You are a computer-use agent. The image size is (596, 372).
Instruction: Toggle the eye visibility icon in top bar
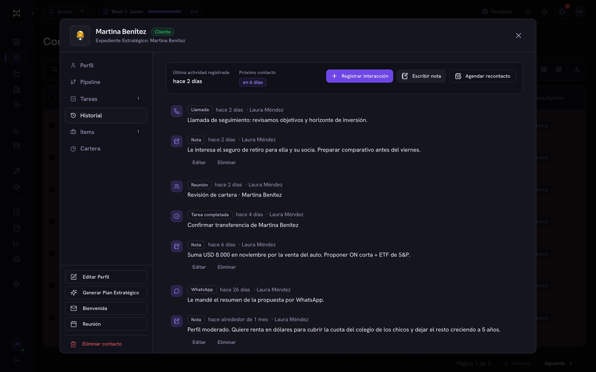coord(528,12)
